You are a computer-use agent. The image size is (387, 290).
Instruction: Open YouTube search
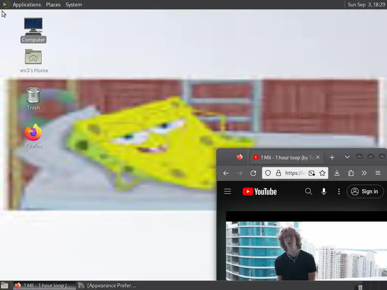[x=308, y=191]
